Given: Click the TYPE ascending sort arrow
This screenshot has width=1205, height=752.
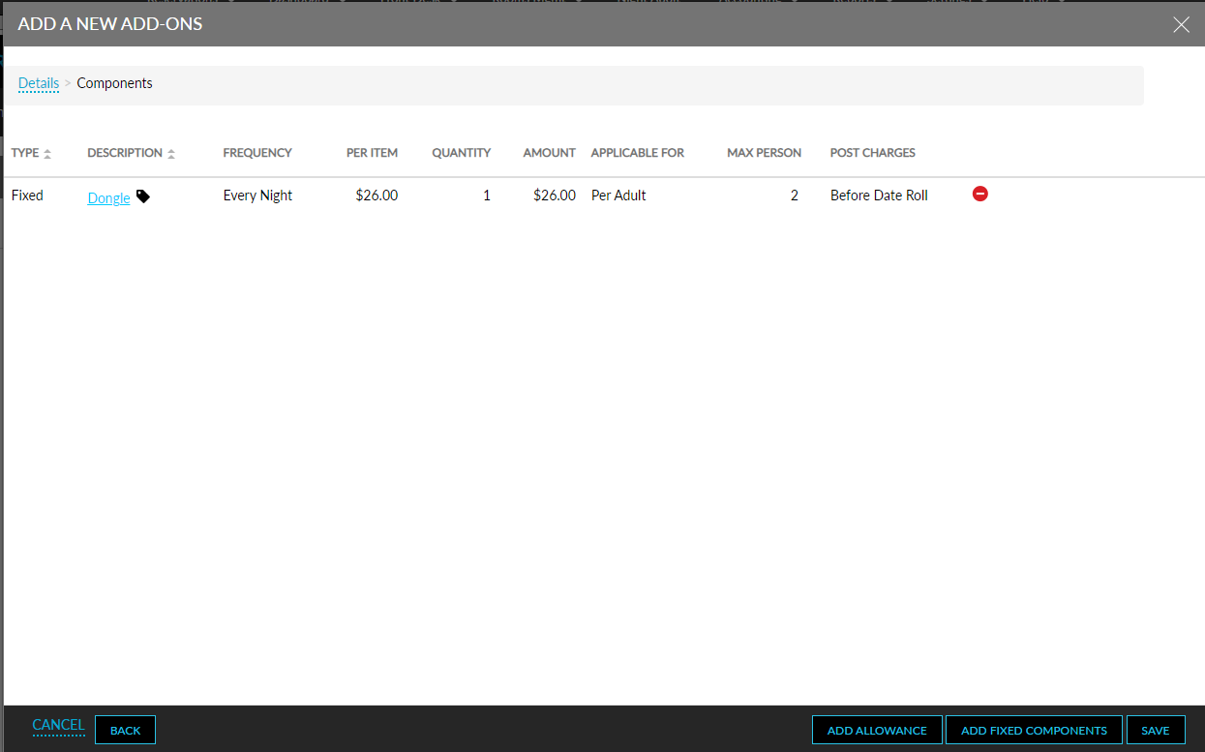Looking at the screenshot, I should [x=45, y=149].
